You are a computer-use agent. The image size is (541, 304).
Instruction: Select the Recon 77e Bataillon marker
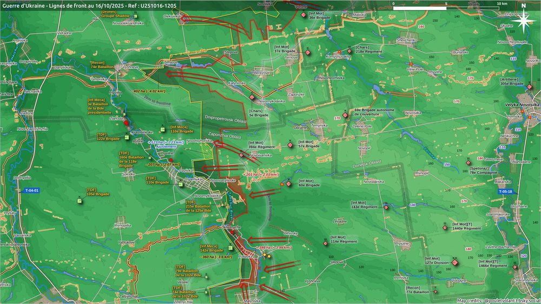436,292
